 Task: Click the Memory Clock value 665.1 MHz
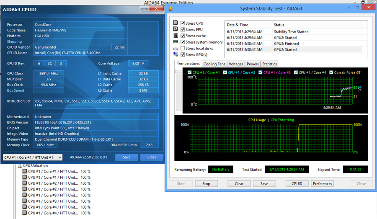[x=45, y=145]
